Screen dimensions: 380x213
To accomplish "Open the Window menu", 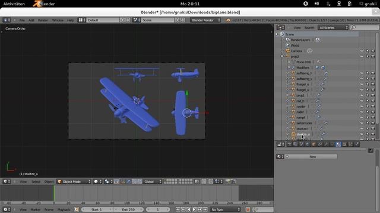I will click(x=58, y=20).
